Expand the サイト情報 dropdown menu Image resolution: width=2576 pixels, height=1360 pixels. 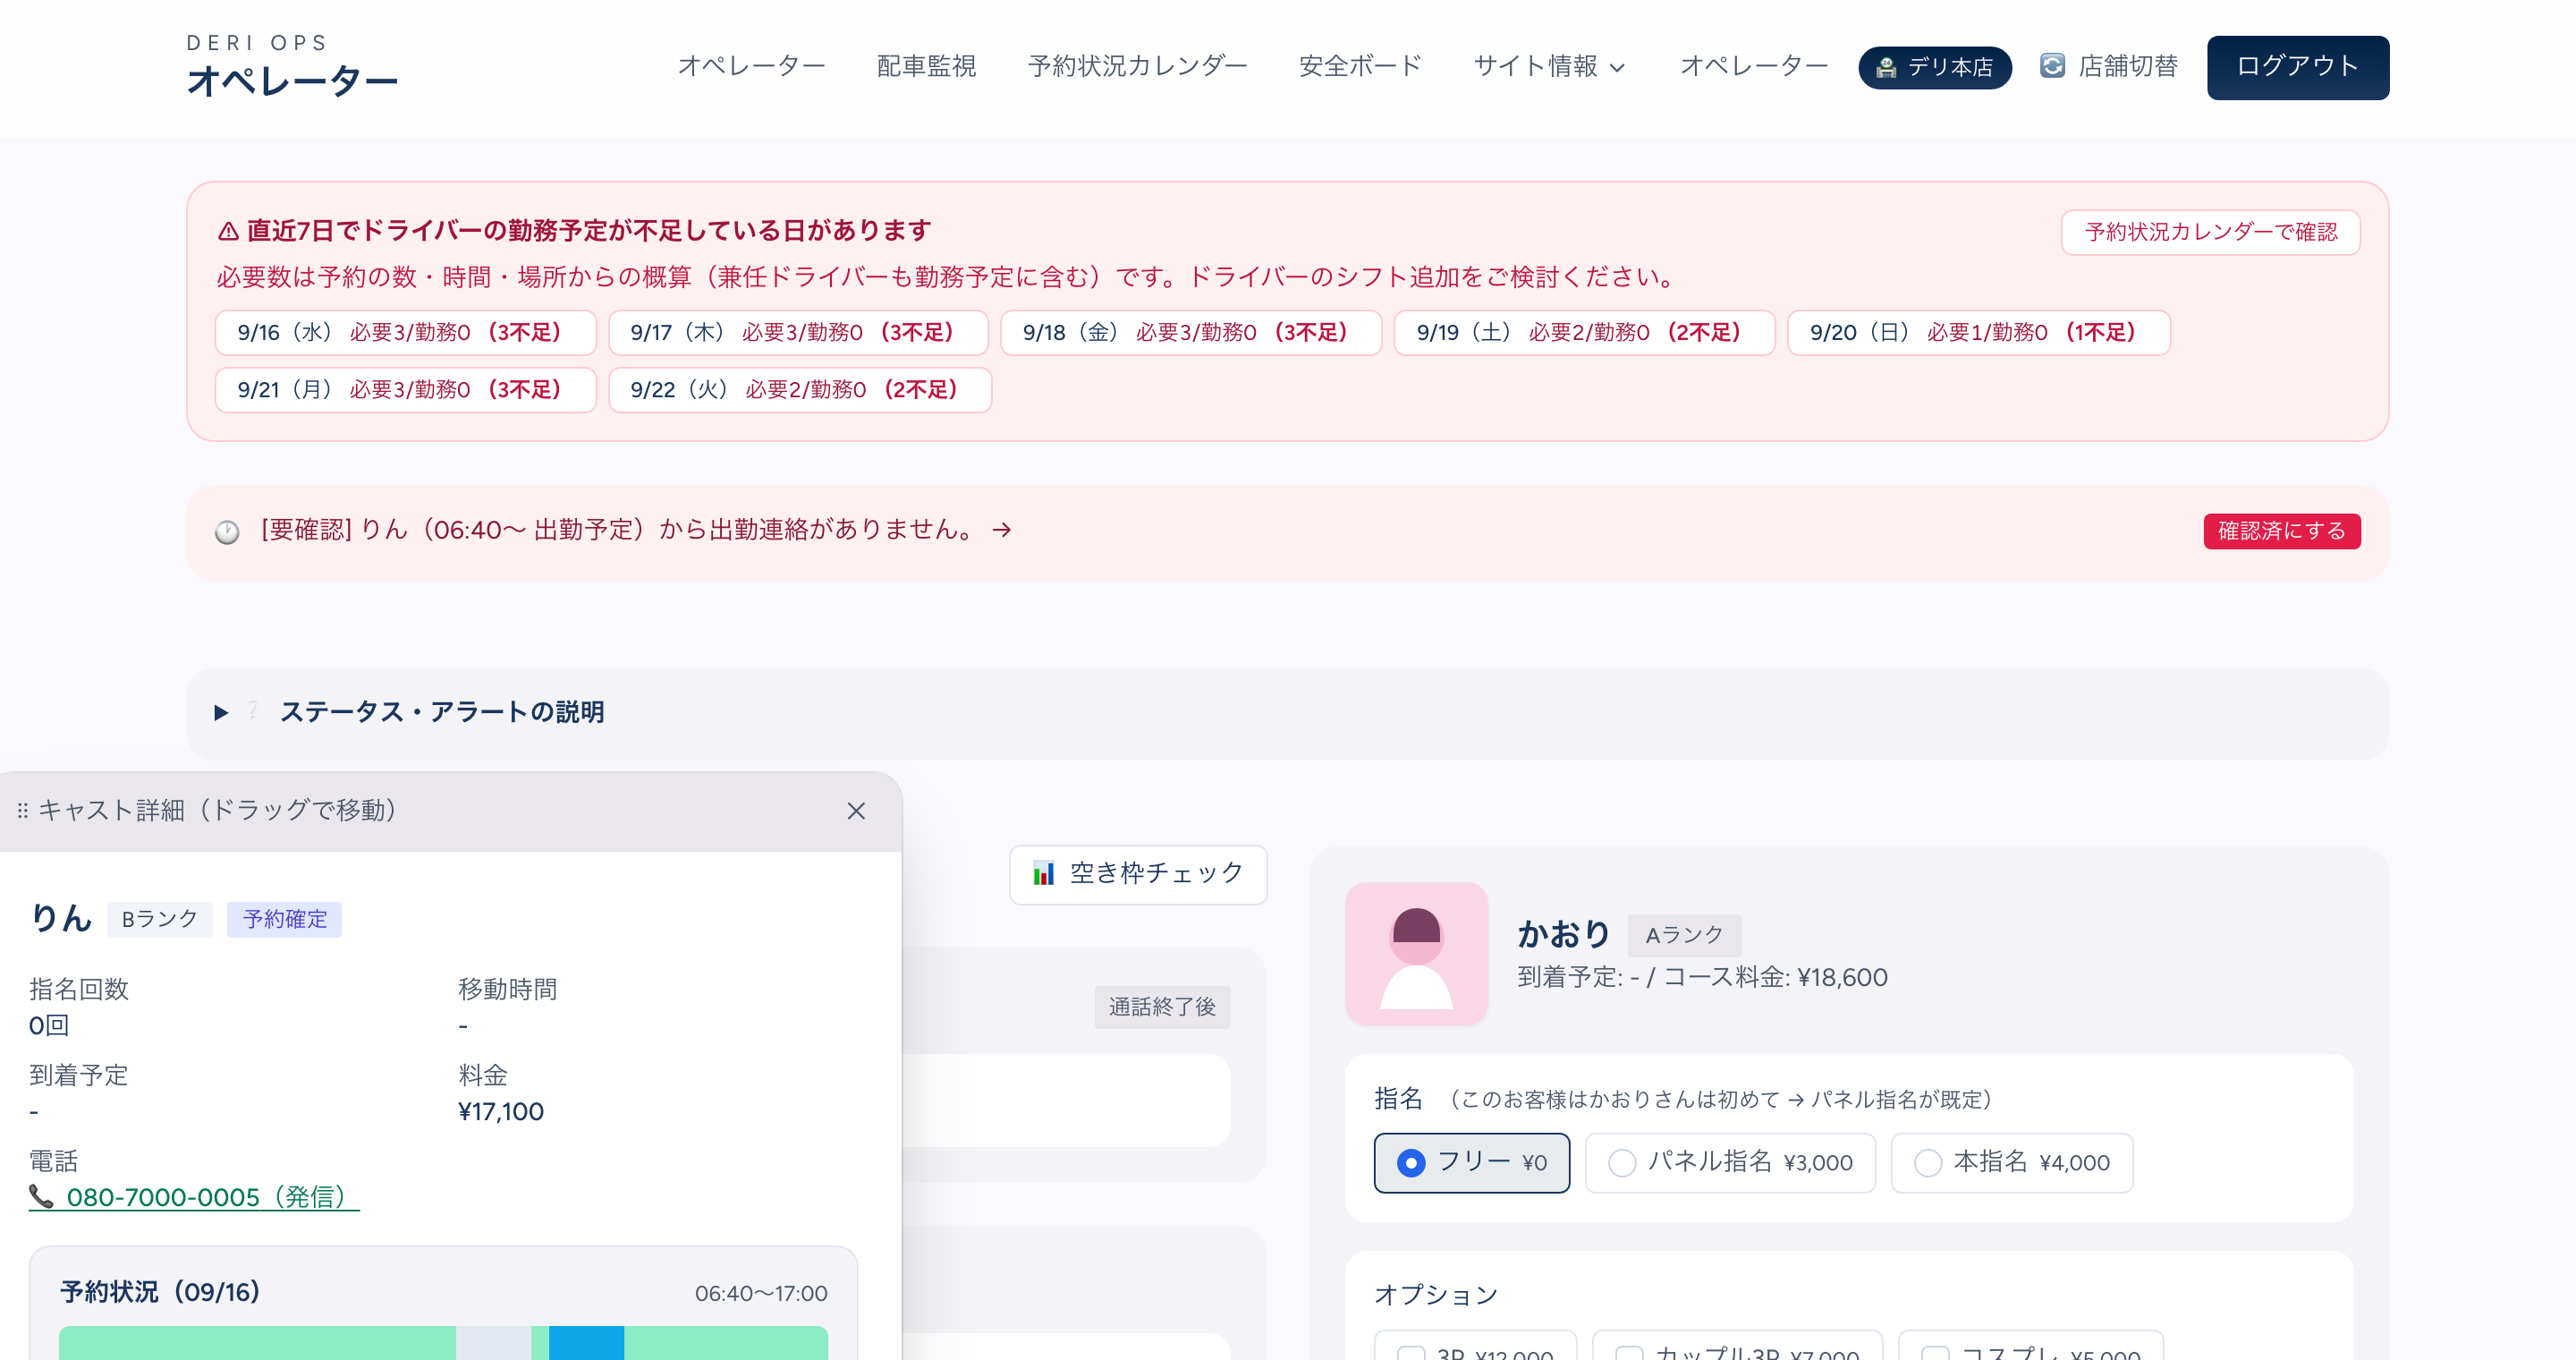coord(1549,66)
